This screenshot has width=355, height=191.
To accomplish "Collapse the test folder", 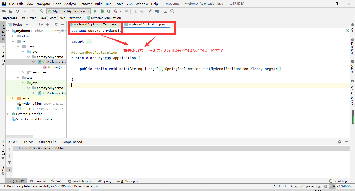I will (x=18, y=78).
